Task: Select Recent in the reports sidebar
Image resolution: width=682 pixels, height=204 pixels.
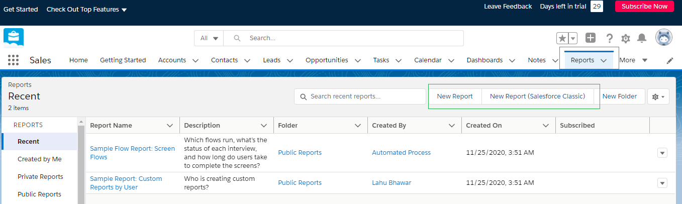Action: [x=40, y=142]
